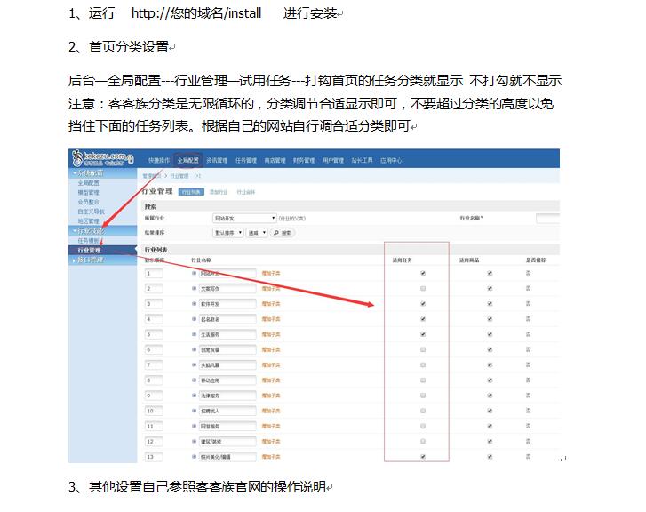
Task: Expand sub-categories icon in row 7
Action: pos(194,364)
